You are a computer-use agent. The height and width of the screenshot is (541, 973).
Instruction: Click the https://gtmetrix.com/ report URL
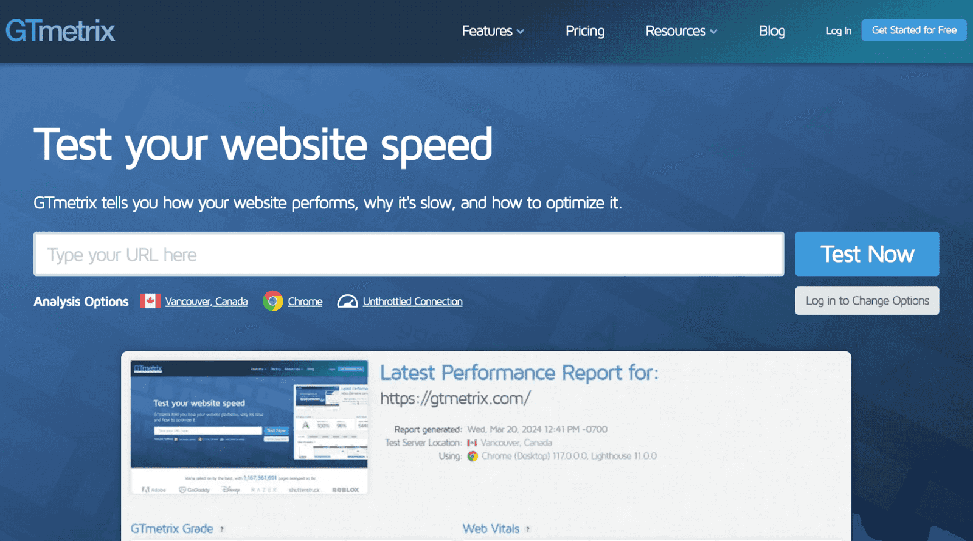[455, 399]
